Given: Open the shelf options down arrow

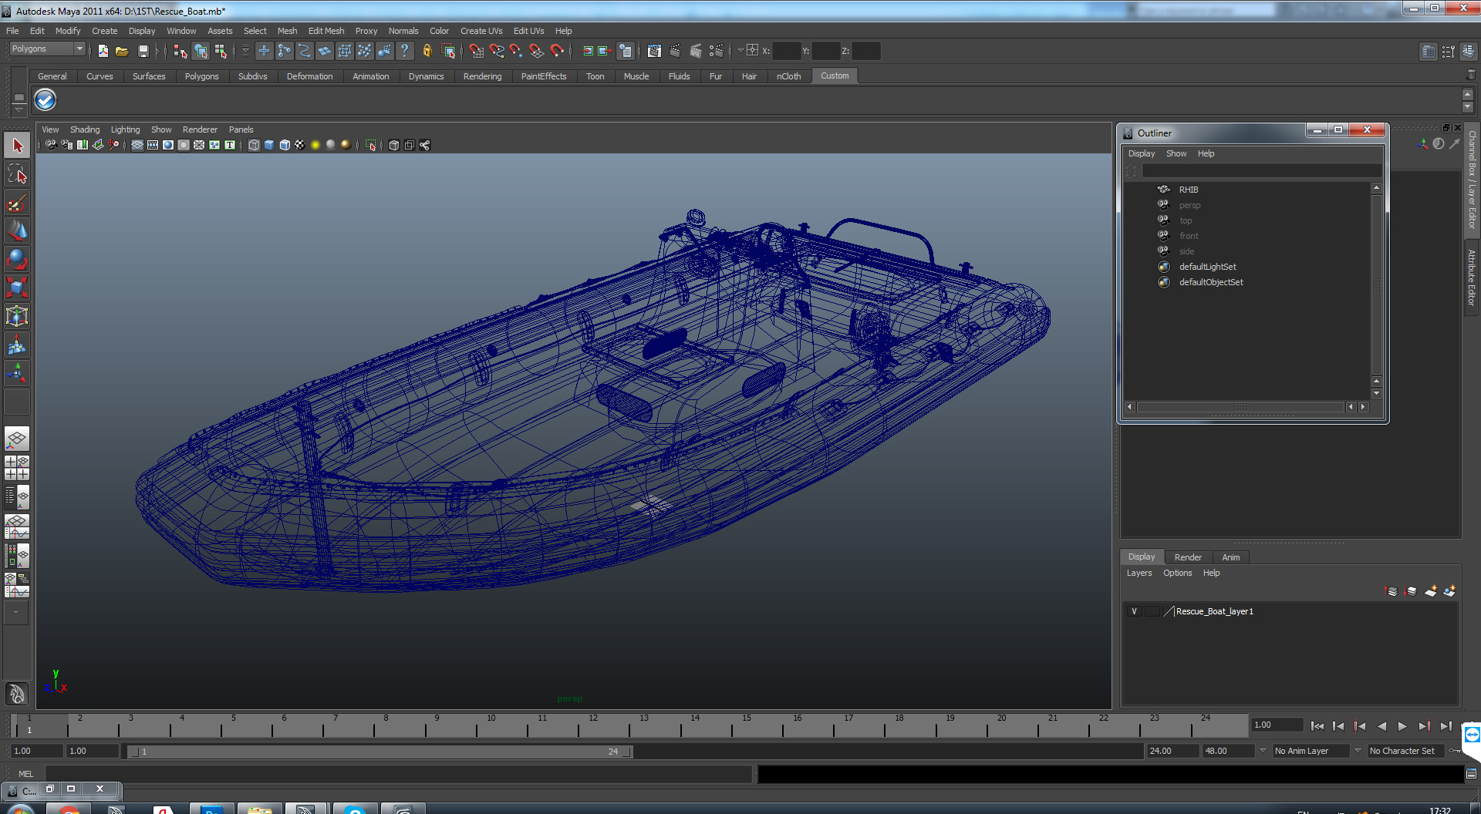Looking at the screenshot, I should [19, 110].
